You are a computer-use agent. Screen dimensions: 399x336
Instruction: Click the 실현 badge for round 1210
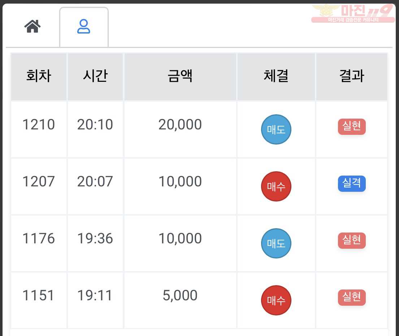point(352,127)
